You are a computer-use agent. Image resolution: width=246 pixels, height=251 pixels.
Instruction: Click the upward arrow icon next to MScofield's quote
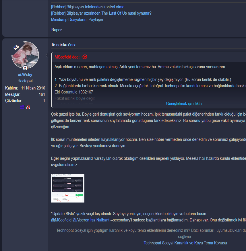[x=85, y=57]
